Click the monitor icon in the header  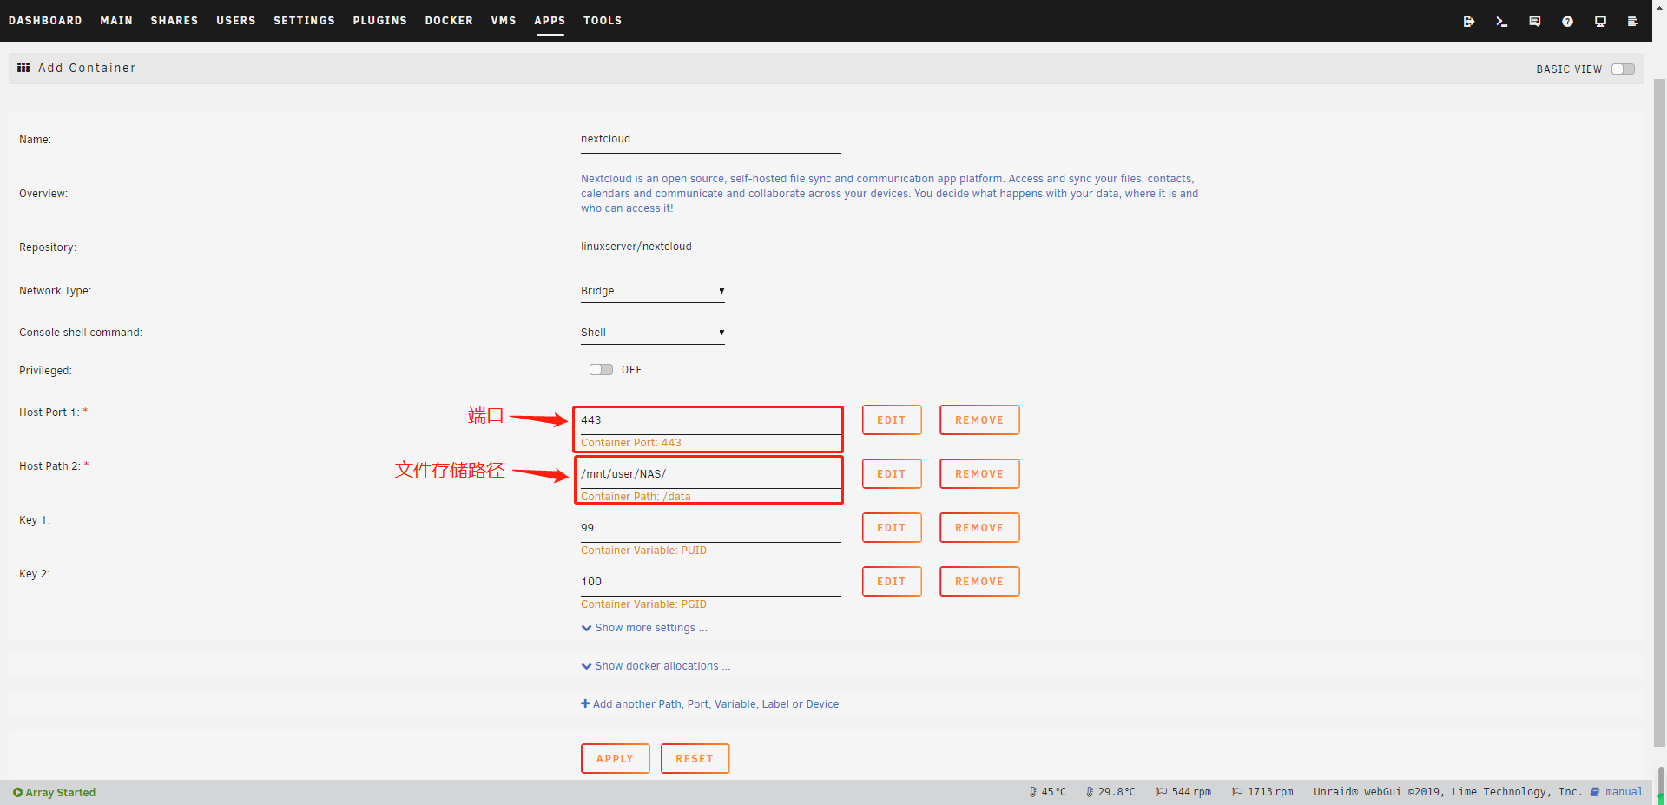[x=1600, y=21]
